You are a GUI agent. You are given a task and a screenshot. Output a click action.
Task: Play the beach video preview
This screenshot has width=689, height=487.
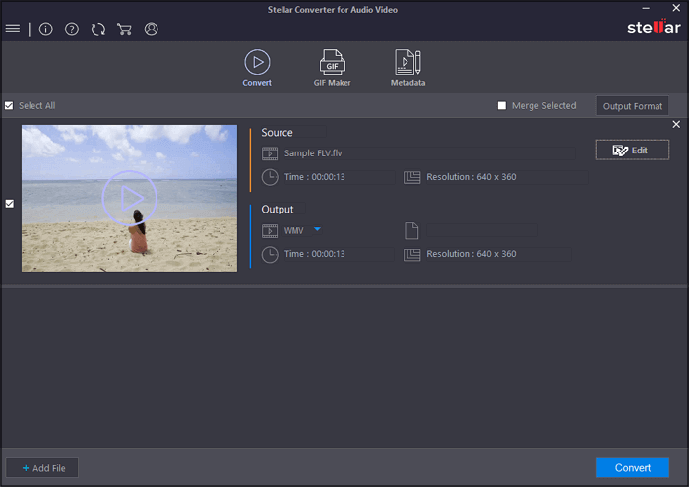tap(129, 197)
